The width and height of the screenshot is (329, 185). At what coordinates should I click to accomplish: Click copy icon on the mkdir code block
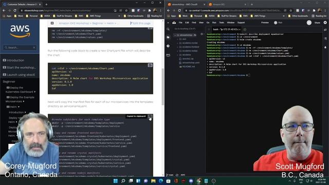150,117
